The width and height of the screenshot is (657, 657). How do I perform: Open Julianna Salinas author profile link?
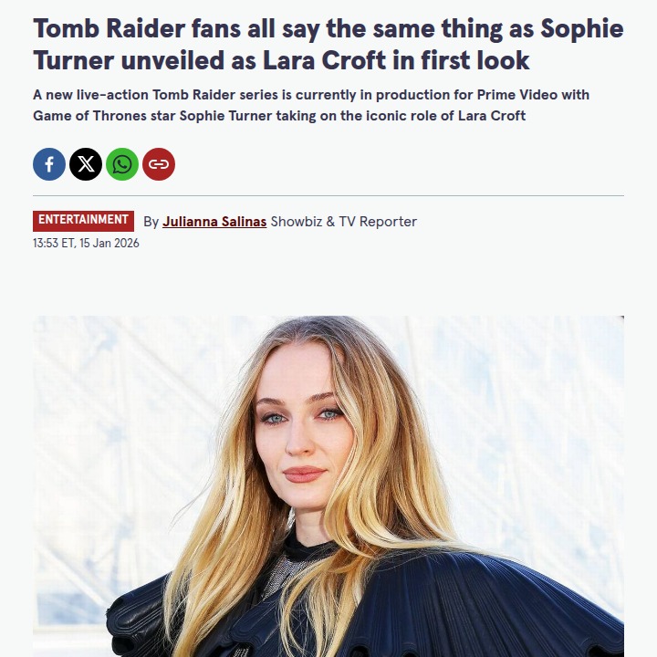[x=214, y=222]
